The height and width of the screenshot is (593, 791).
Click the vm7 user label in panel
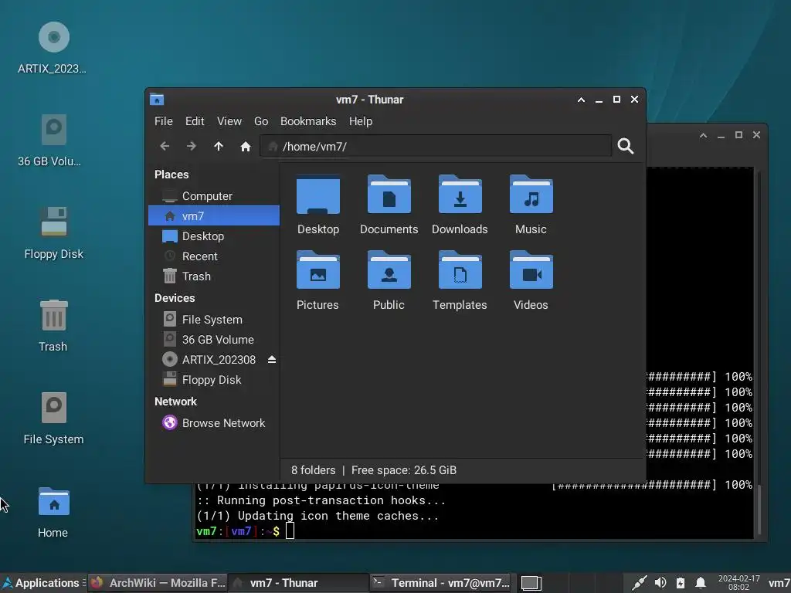(779, 583)
